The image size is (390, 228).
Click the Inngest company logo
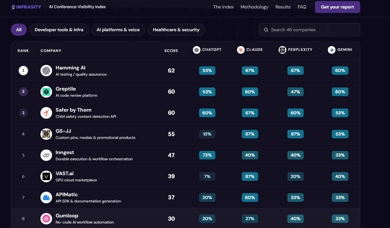pos(46,155)
